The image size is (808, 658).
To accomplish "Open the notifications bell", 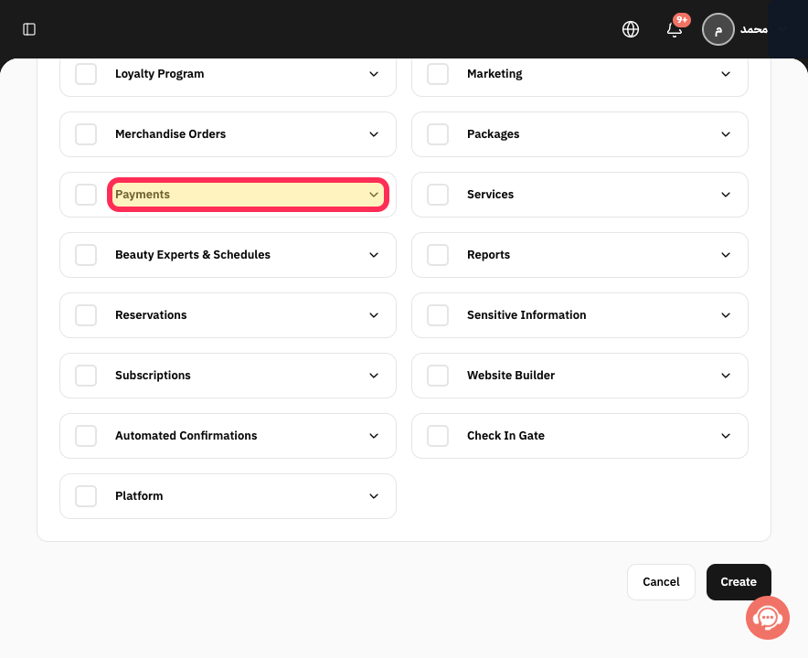I will [675, 29].
